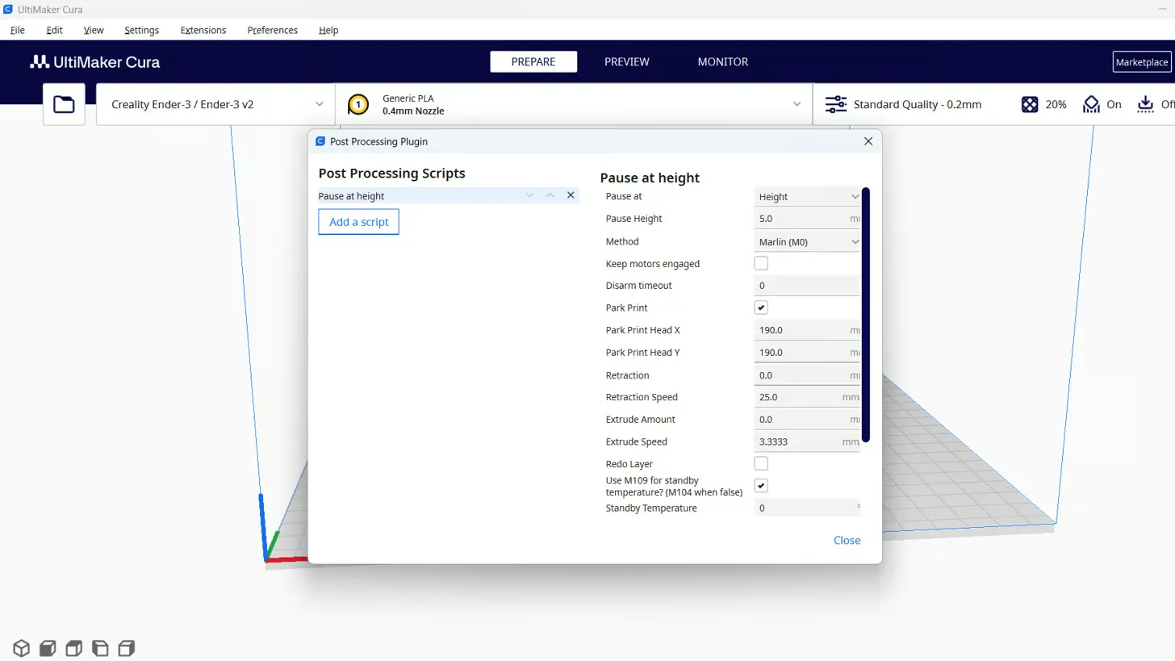Click the Add a script button

[x=358, y=222]
